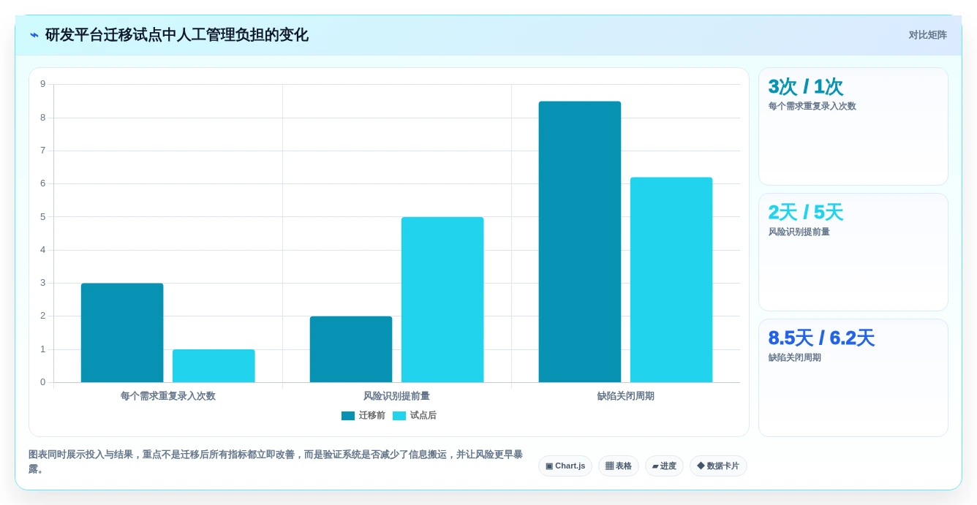Click the y-axis tick label 9
The width and height of the screenshot is (977, 505).
tap(42, 84)
